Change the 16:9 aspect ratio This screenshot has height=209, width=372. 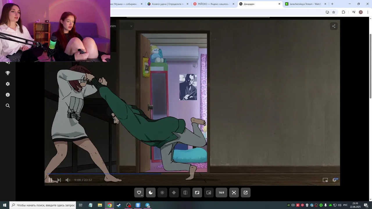tap(221, 192)
